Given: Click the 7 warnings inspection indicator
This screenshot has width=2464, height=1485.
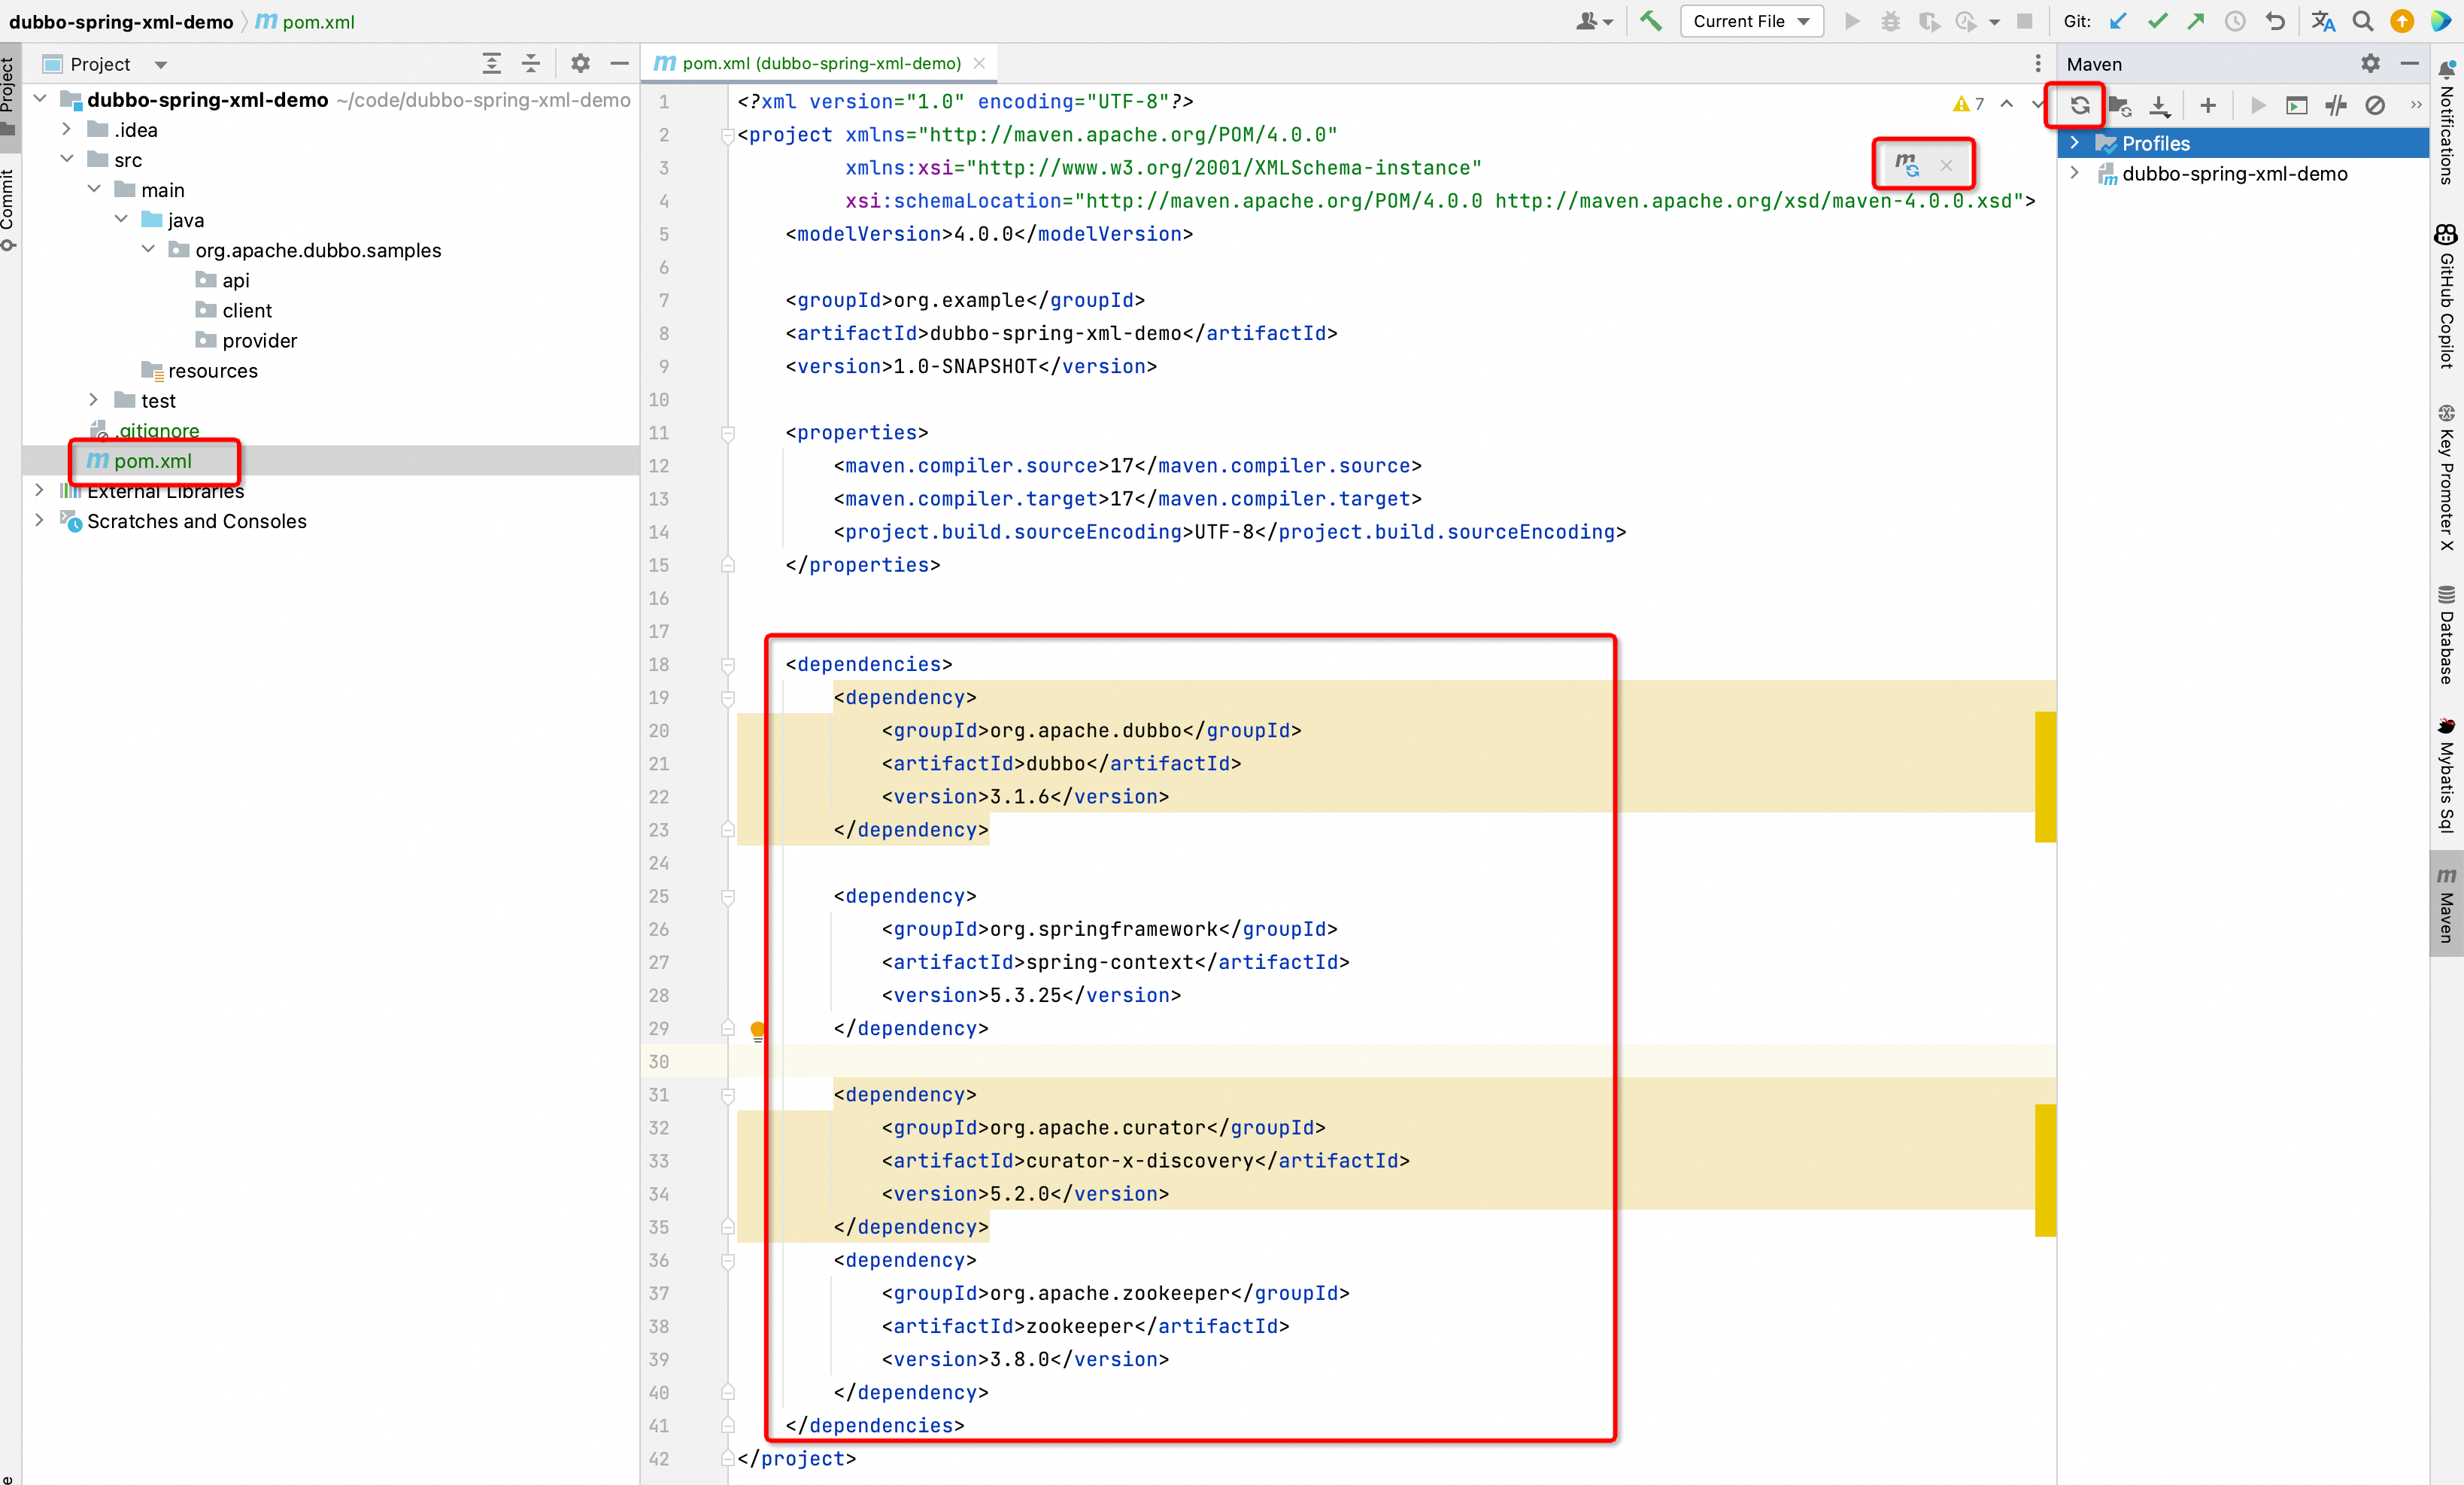Looking at the screenshot, I should pos(1968,103).
